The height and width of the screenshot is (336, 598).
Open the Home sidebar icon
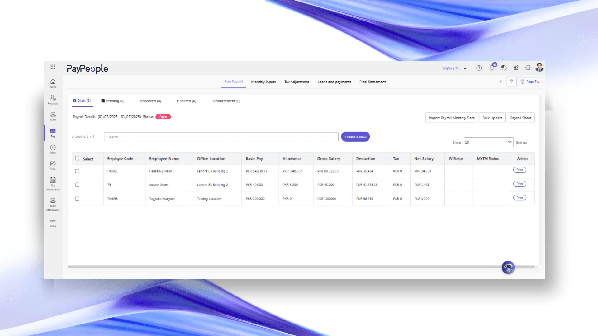point(53,83)
